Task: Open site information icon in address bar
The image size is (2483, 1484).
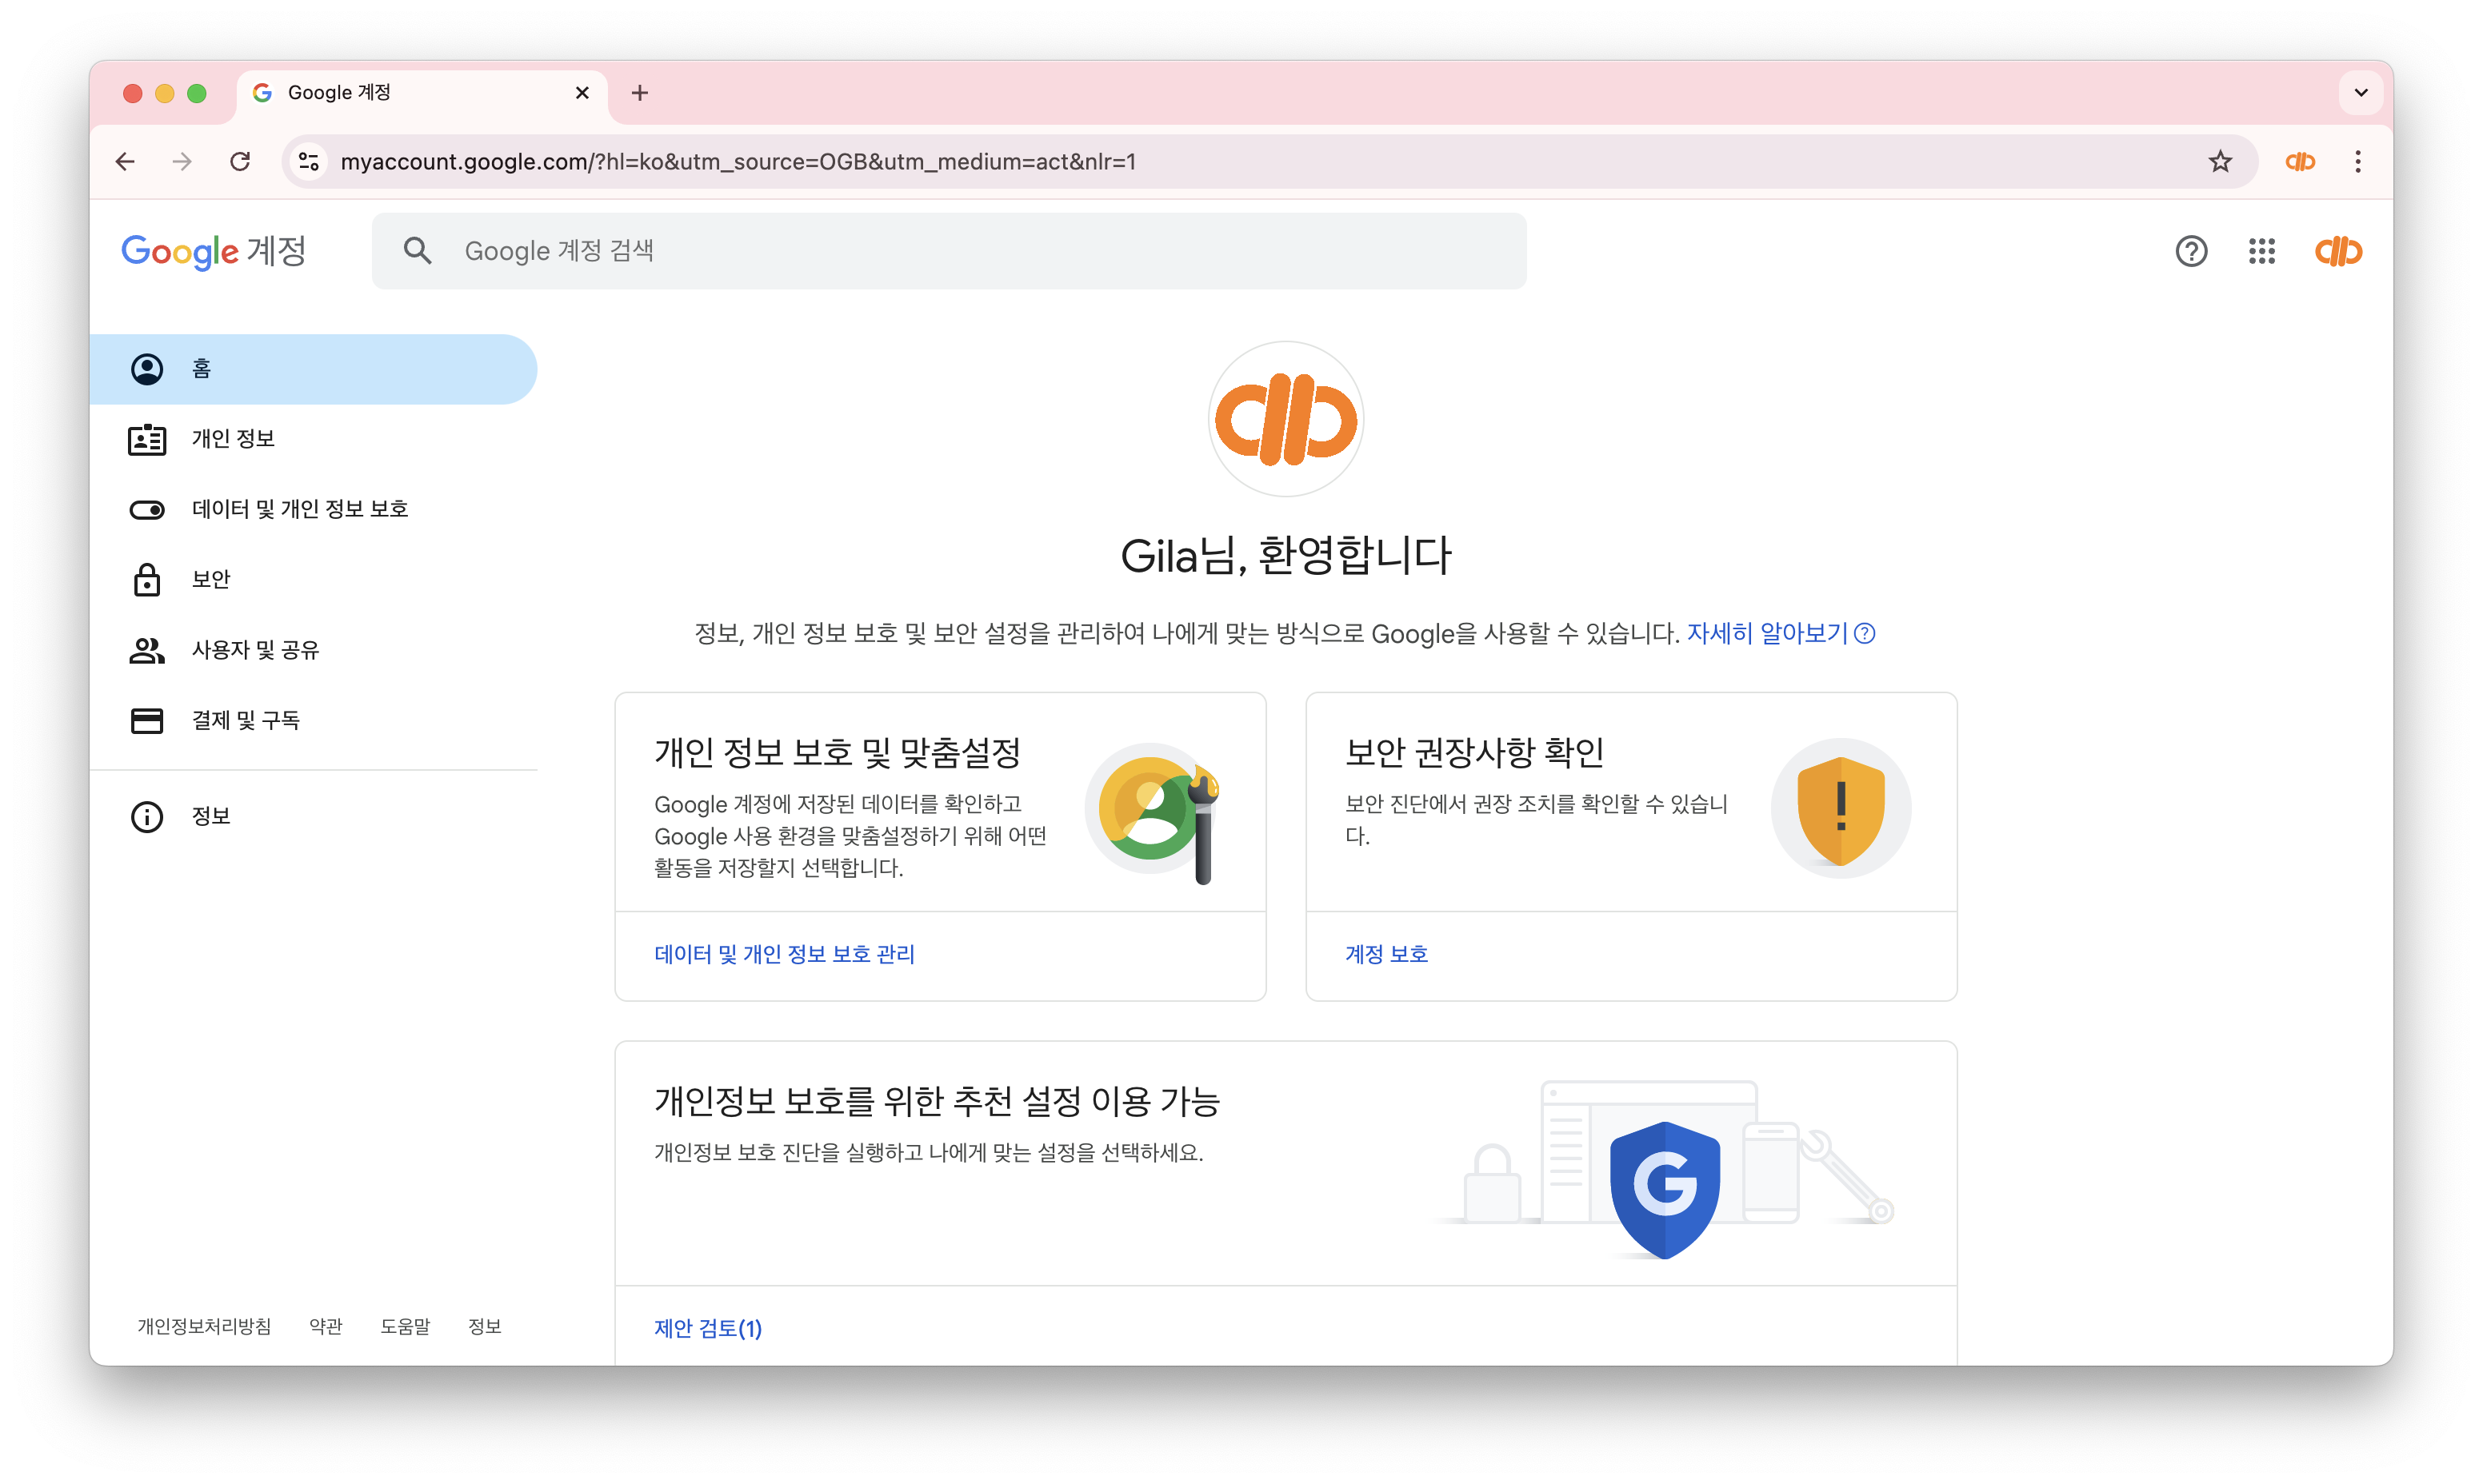Action: [x=309, y=161]
